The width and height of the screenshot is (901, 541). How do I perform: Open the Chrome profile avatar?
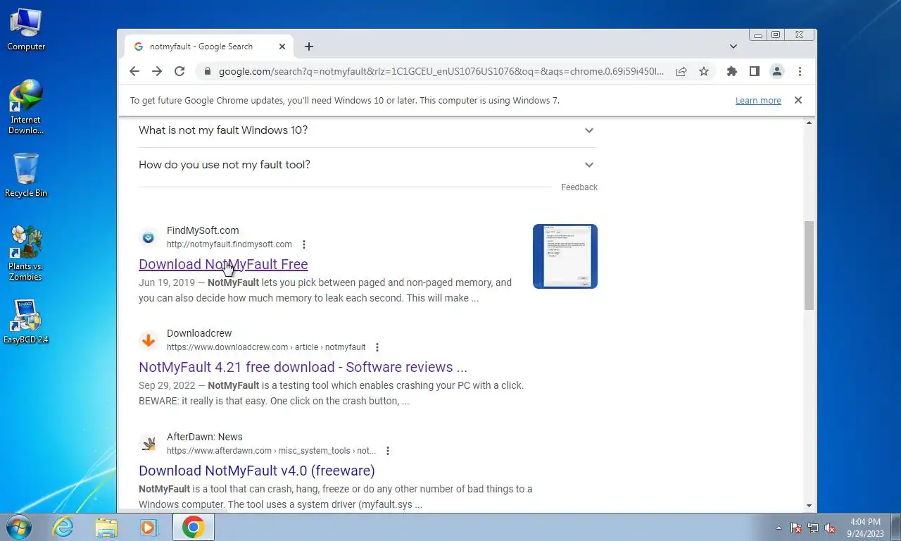[x=777, y=71]
